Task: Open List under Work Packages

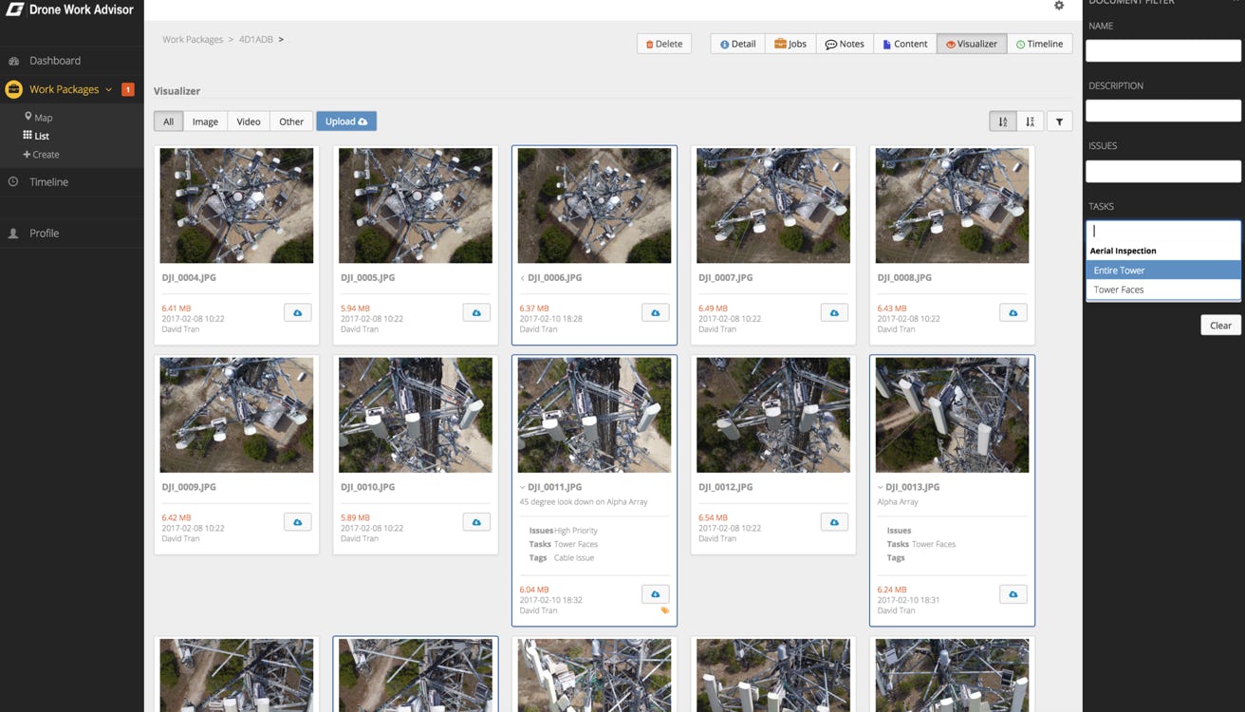Action: pyautogui.click(x=36, y=136)
